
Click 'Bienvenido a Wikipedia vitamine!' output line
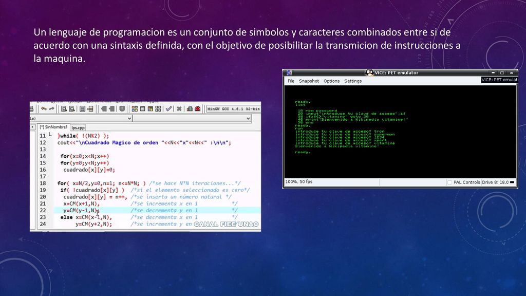click(337, 146)
